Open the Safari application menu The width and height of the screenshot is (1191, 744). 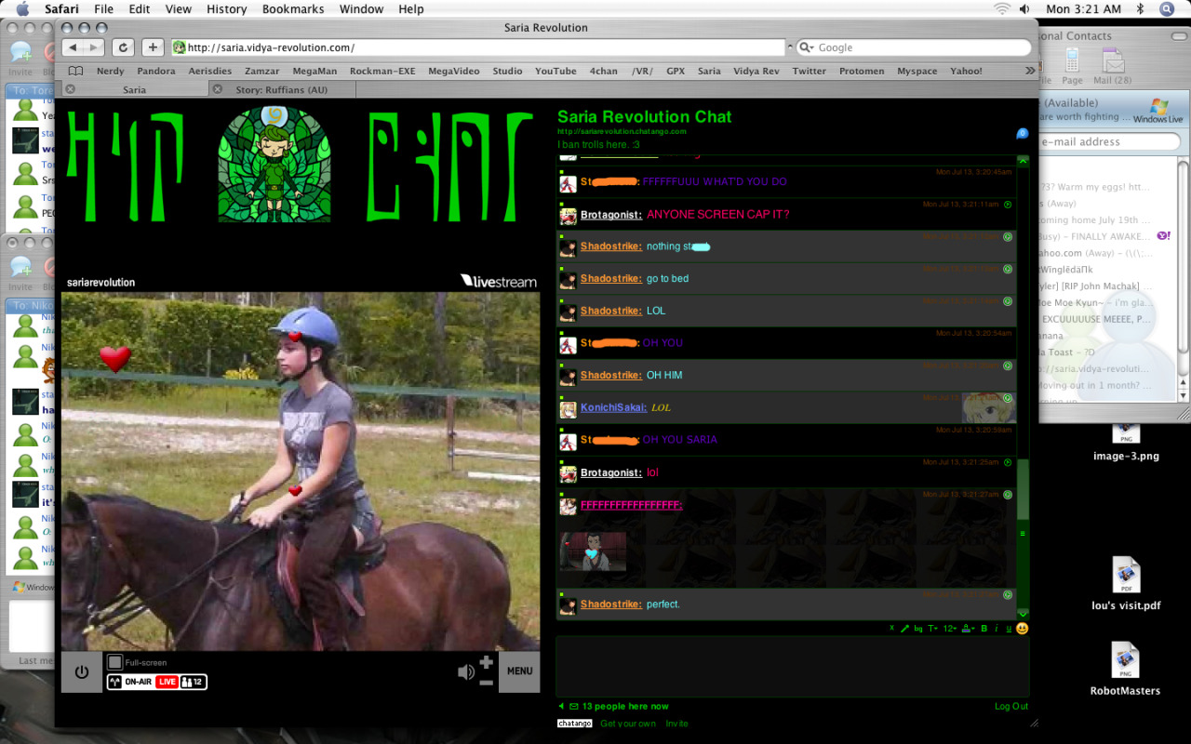[62, 9]
